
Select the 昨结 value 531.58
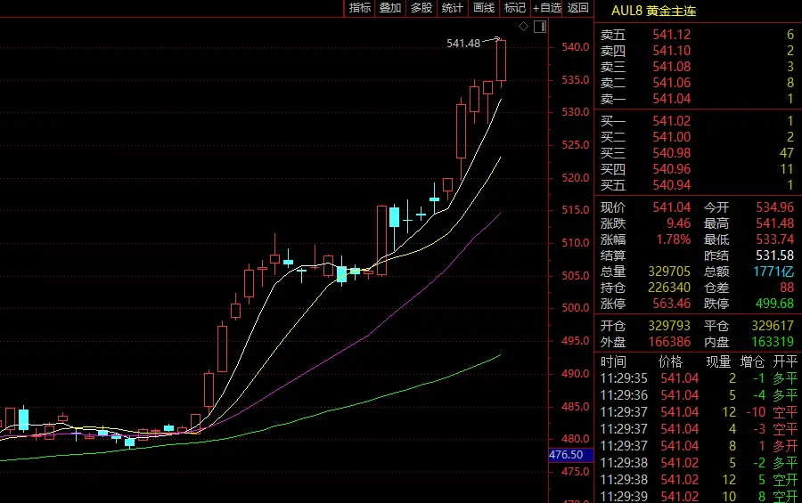tap(775, 256)
